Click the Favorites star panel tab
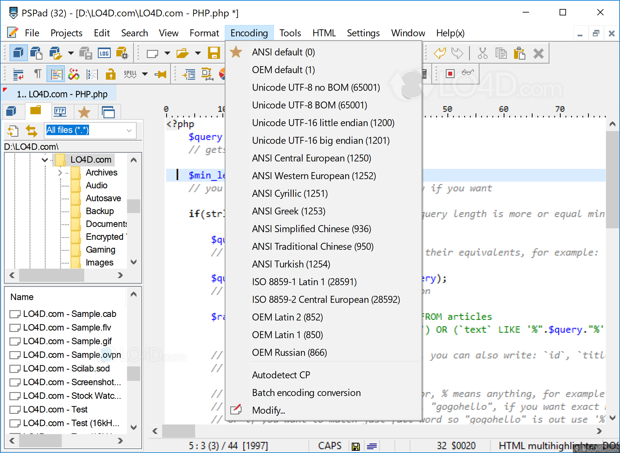The width and height of the screenshot is (620, 453). click(x=84, y=112)
